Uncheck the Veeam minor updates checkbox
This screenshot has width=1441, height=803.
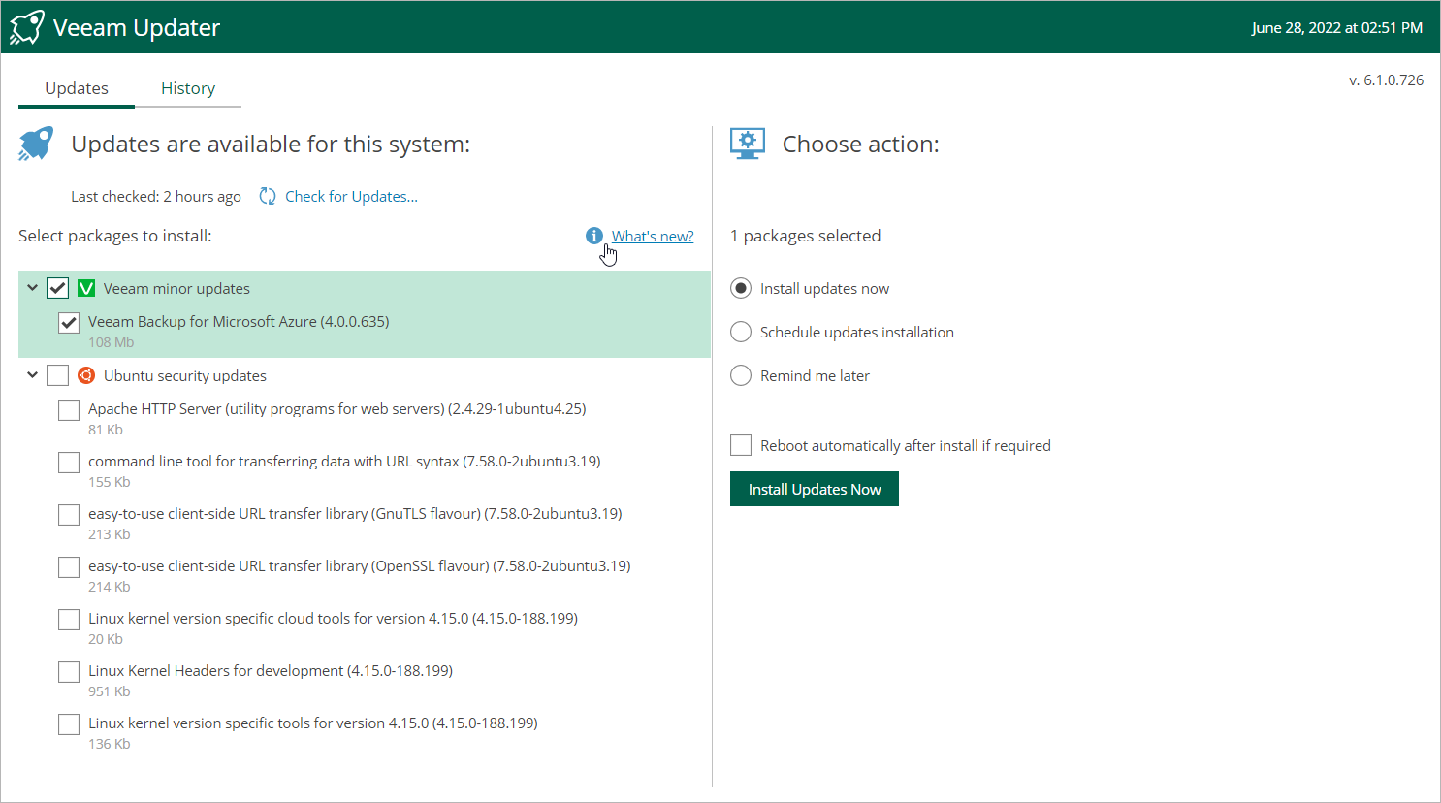(58, 288)
